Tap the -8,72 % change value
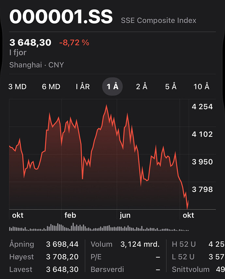Image resolution: width=225 pixels, height=279 pixels. 74,43
